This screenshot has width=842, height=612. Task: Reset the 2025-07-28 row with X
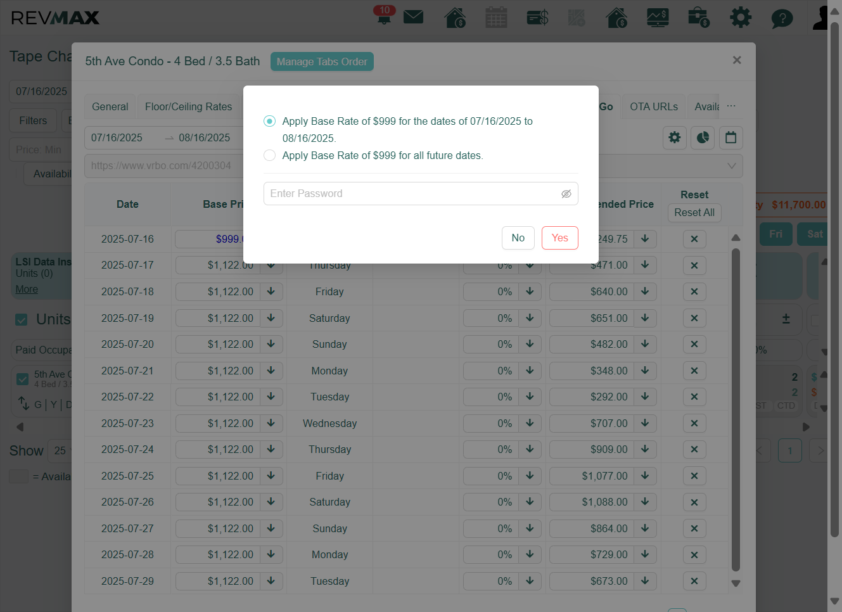694,554
